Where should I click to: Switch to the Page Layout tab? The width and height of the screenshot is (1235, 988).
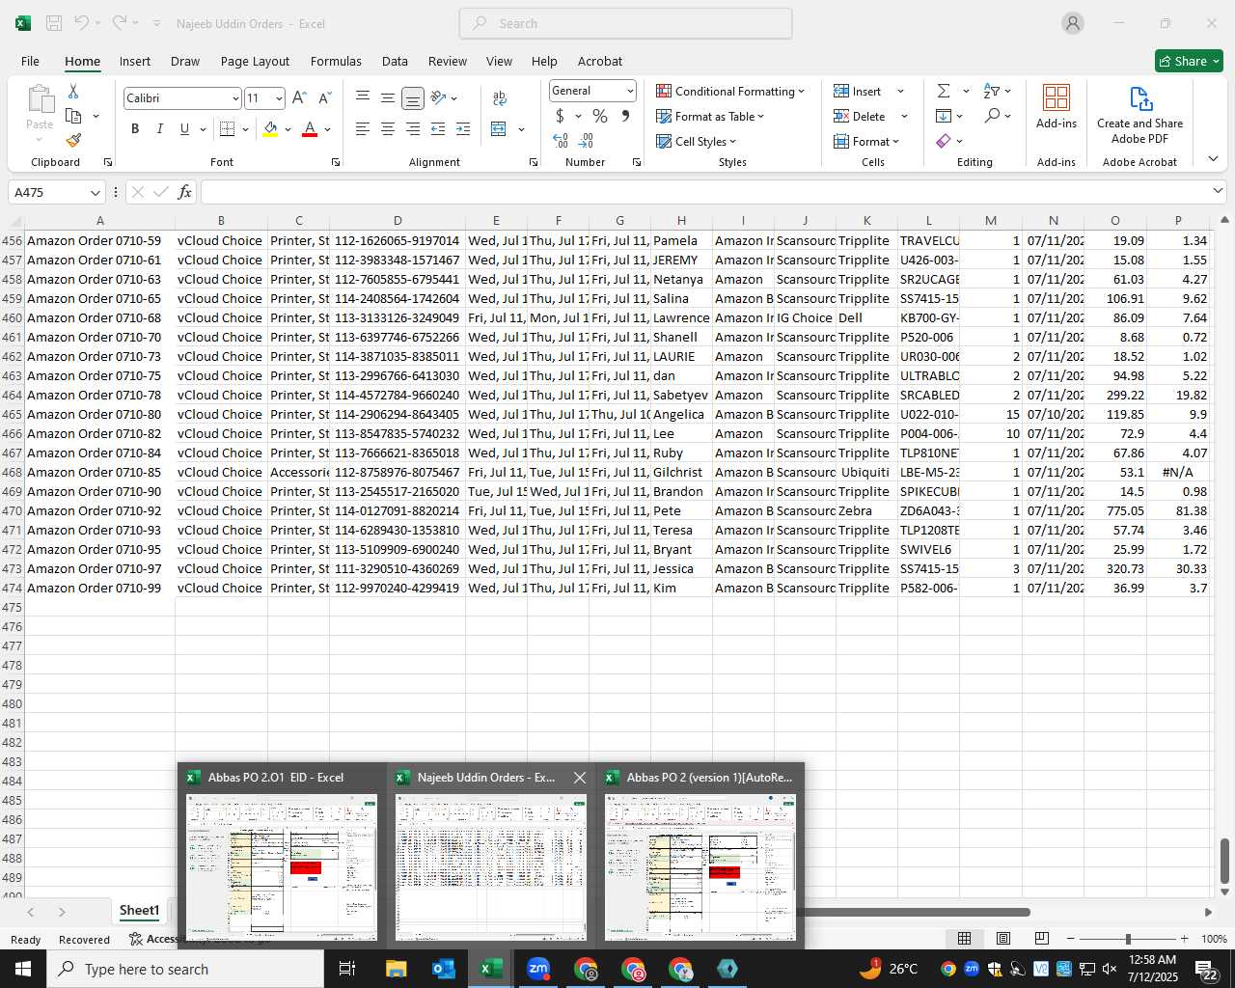coord(255,61)
